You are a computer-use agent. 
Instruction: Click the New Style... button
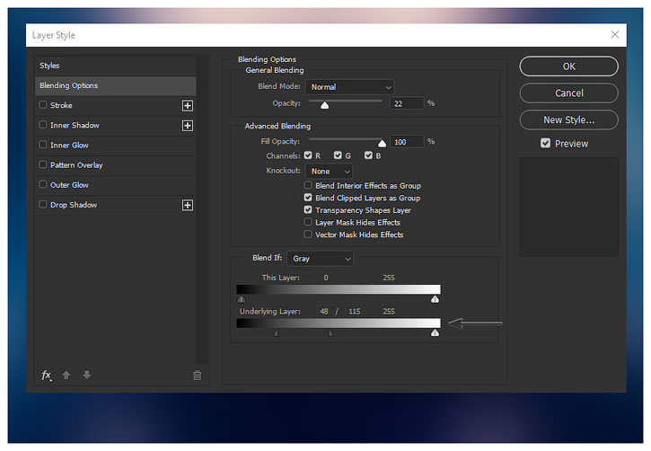point(568,119)
